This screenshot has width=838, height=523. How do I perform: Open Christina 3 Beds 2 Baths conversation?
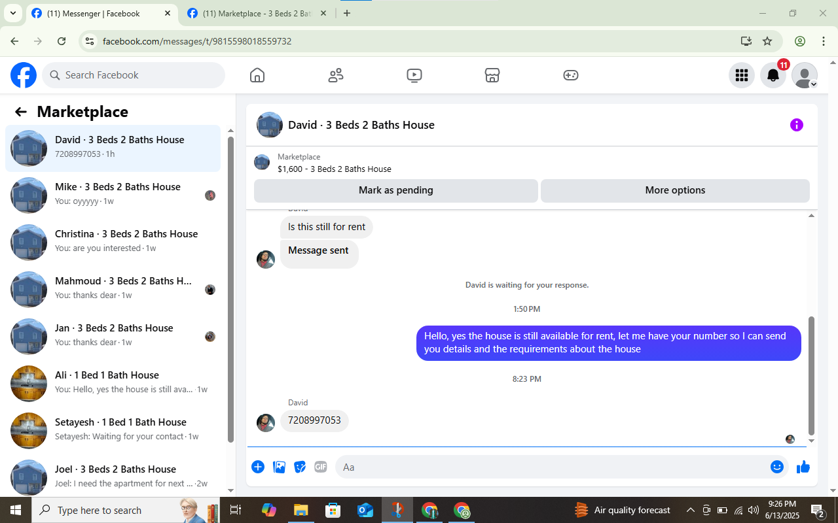click(113, 243)
